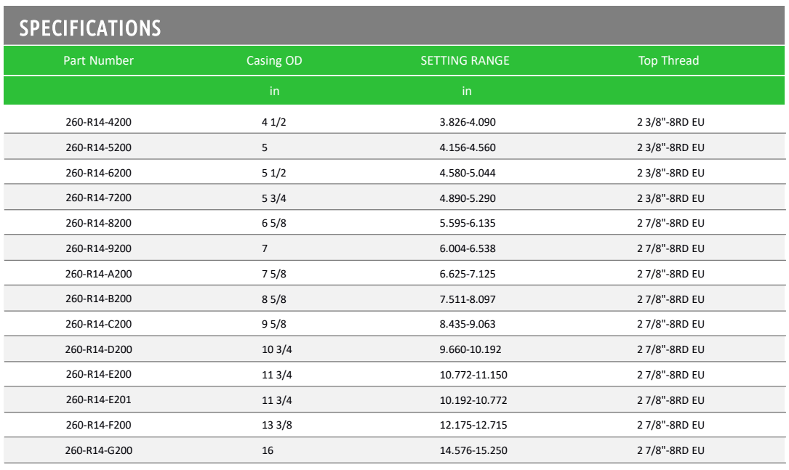Select setting range 10.772-11.150
Viewport: 789px width, 470px height.
[473, 375]
